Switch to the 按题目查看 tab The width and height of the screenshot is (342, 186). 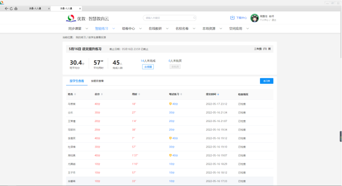point(97,81)
